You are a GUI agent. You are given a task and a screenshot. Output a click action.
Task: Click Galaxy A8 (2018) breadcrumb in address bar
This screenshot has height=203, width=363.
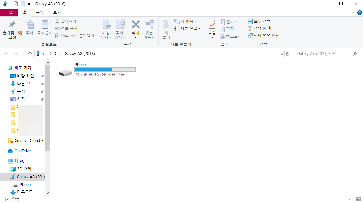point(80,54)
